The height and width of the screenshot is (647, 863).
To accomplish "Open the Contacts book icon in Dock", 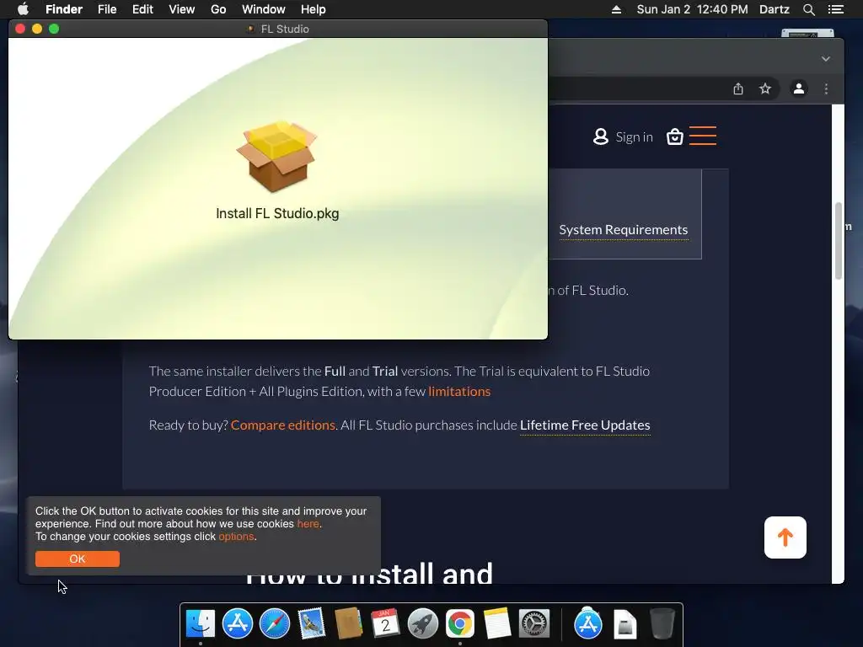I will point(348,623).
